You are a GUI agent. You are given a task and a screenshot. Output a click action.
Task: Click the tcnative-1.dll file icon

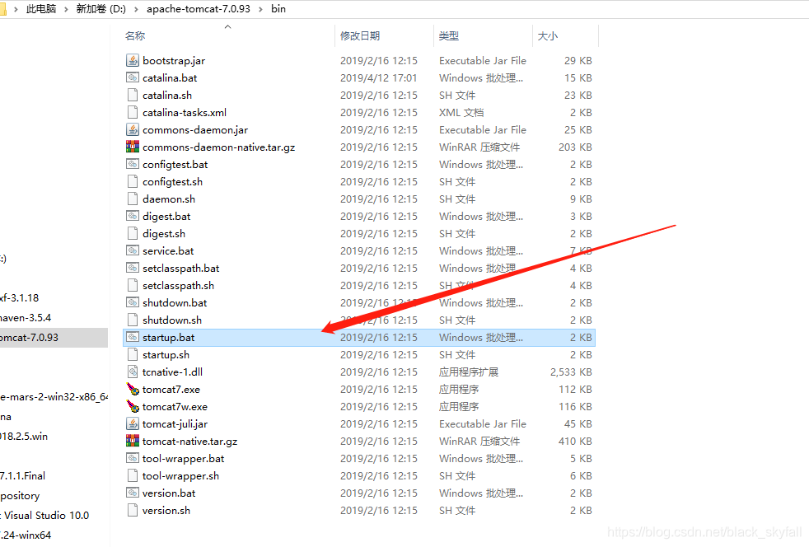tap(133, 372)
